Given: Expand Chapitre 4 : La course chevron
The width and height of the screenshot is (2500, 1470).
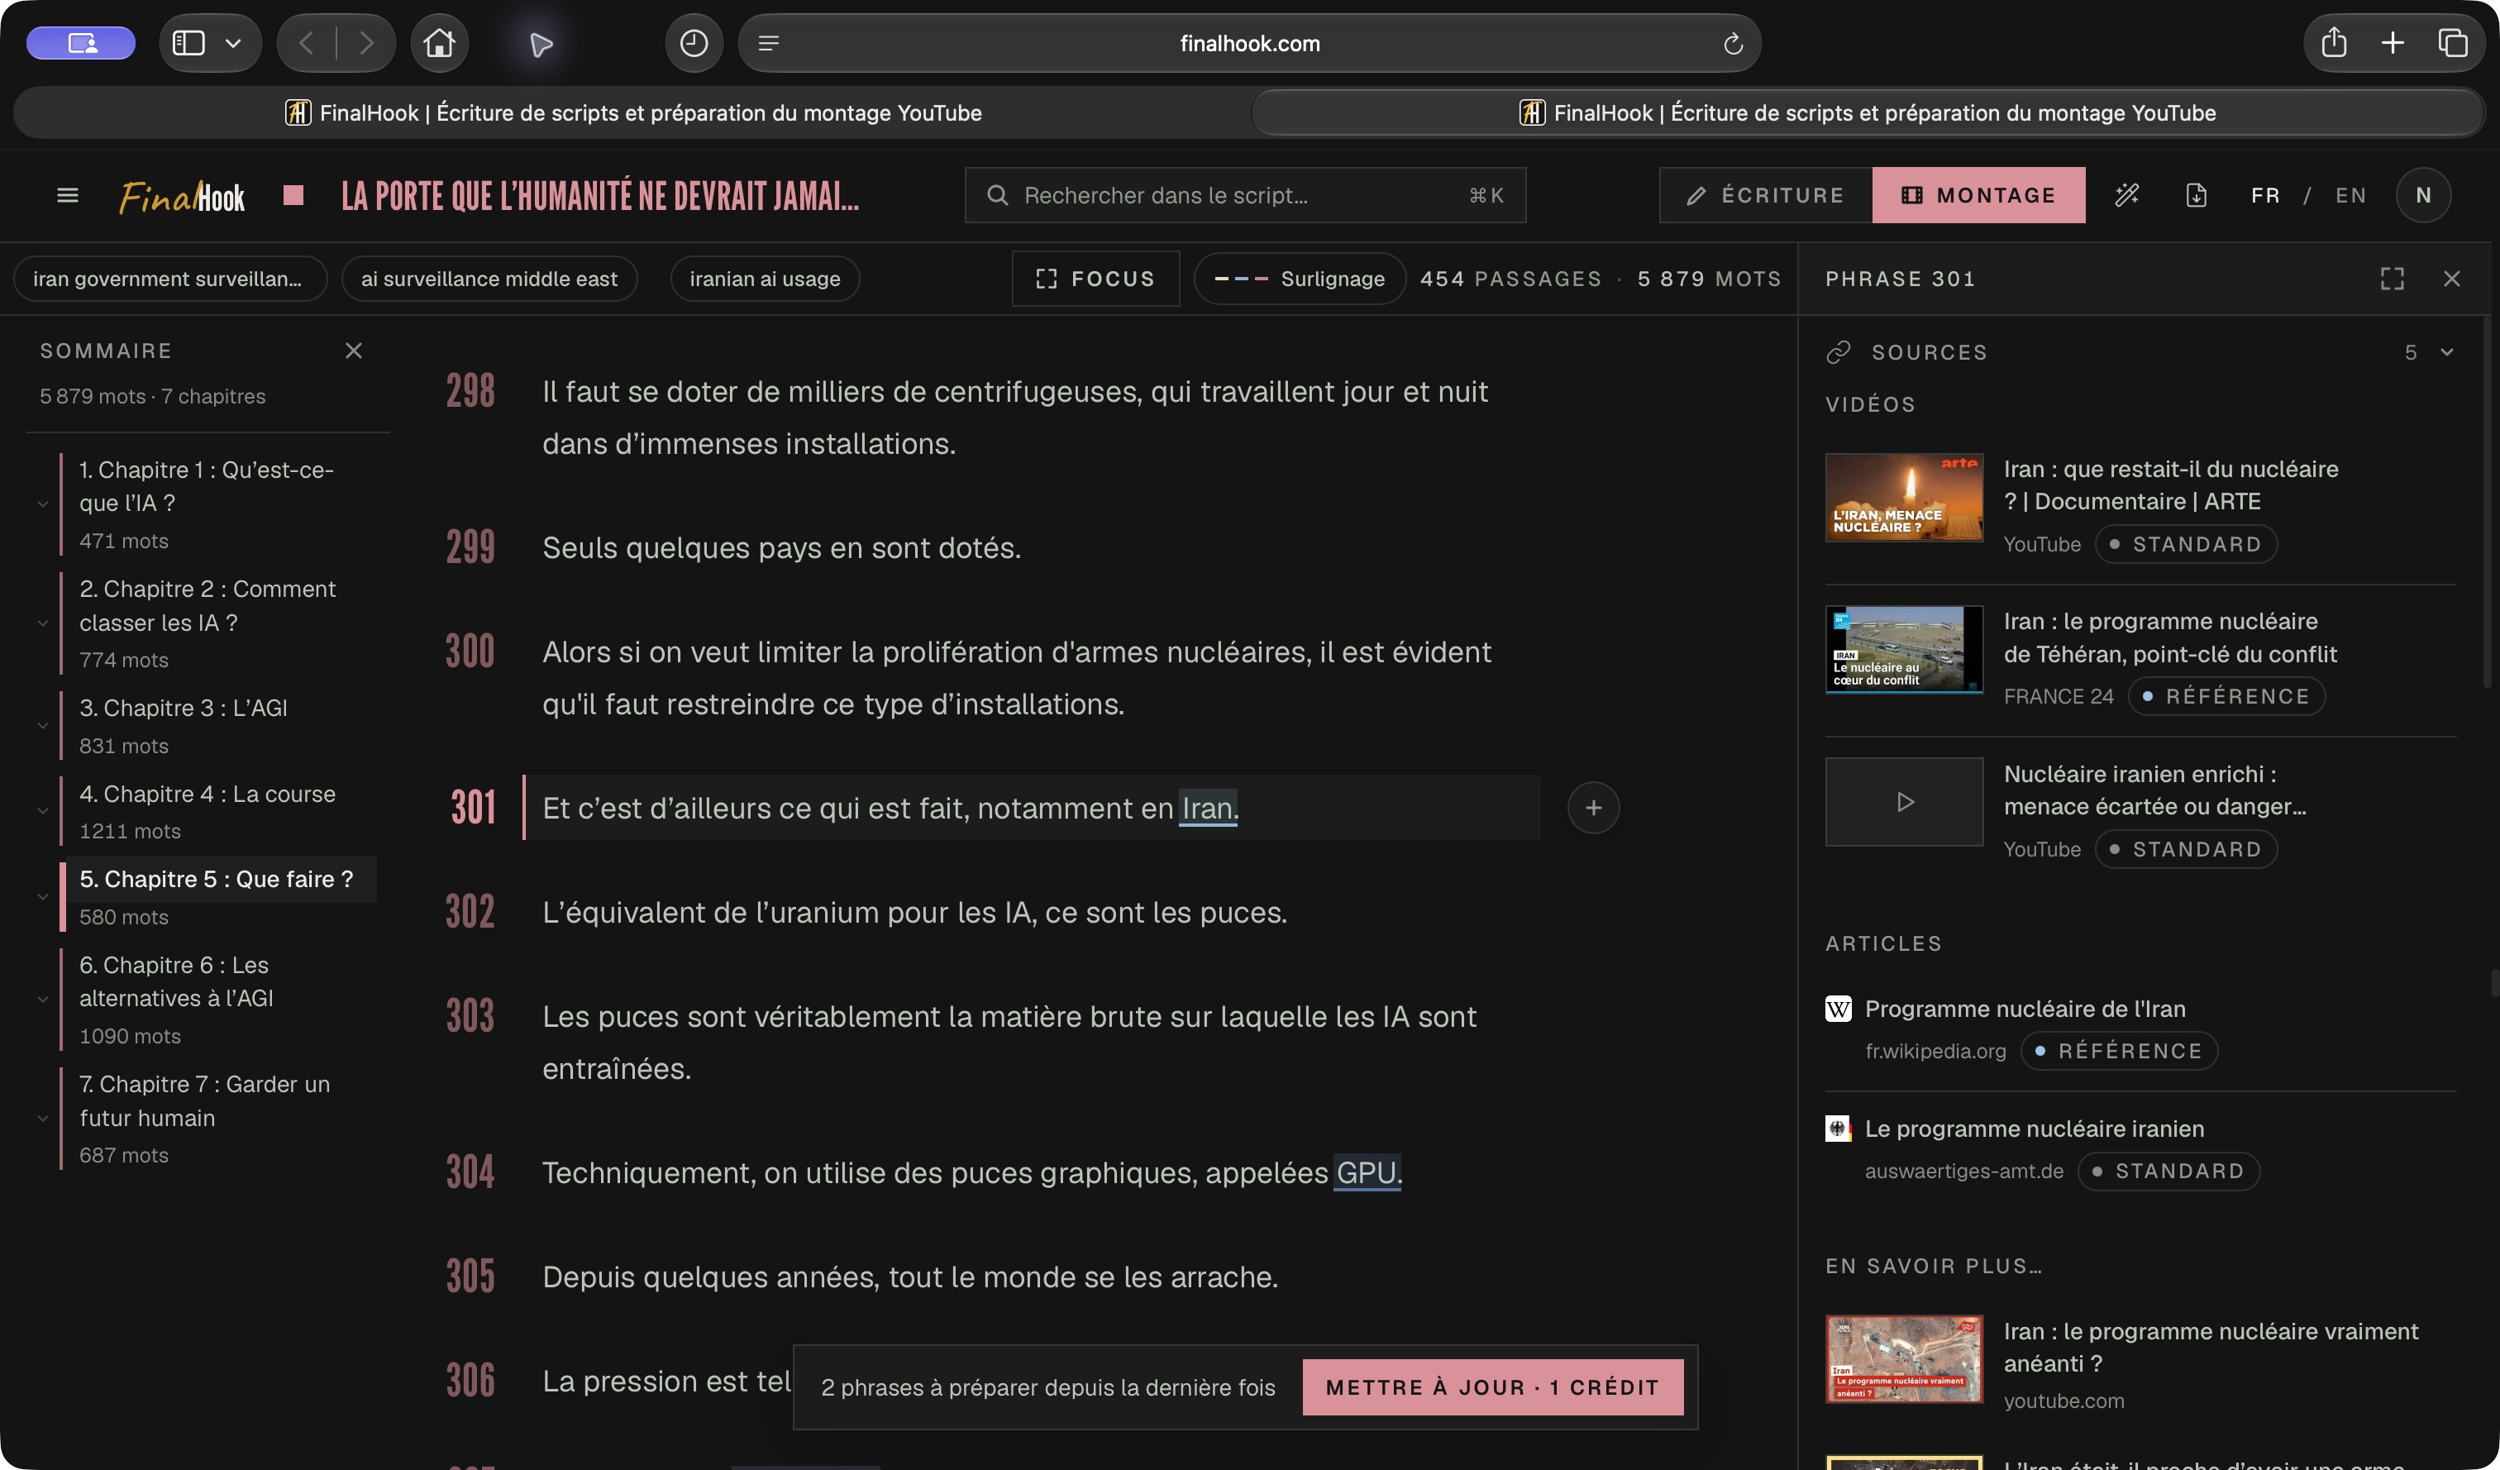Looking at the screenshot, I should (43, 810).
